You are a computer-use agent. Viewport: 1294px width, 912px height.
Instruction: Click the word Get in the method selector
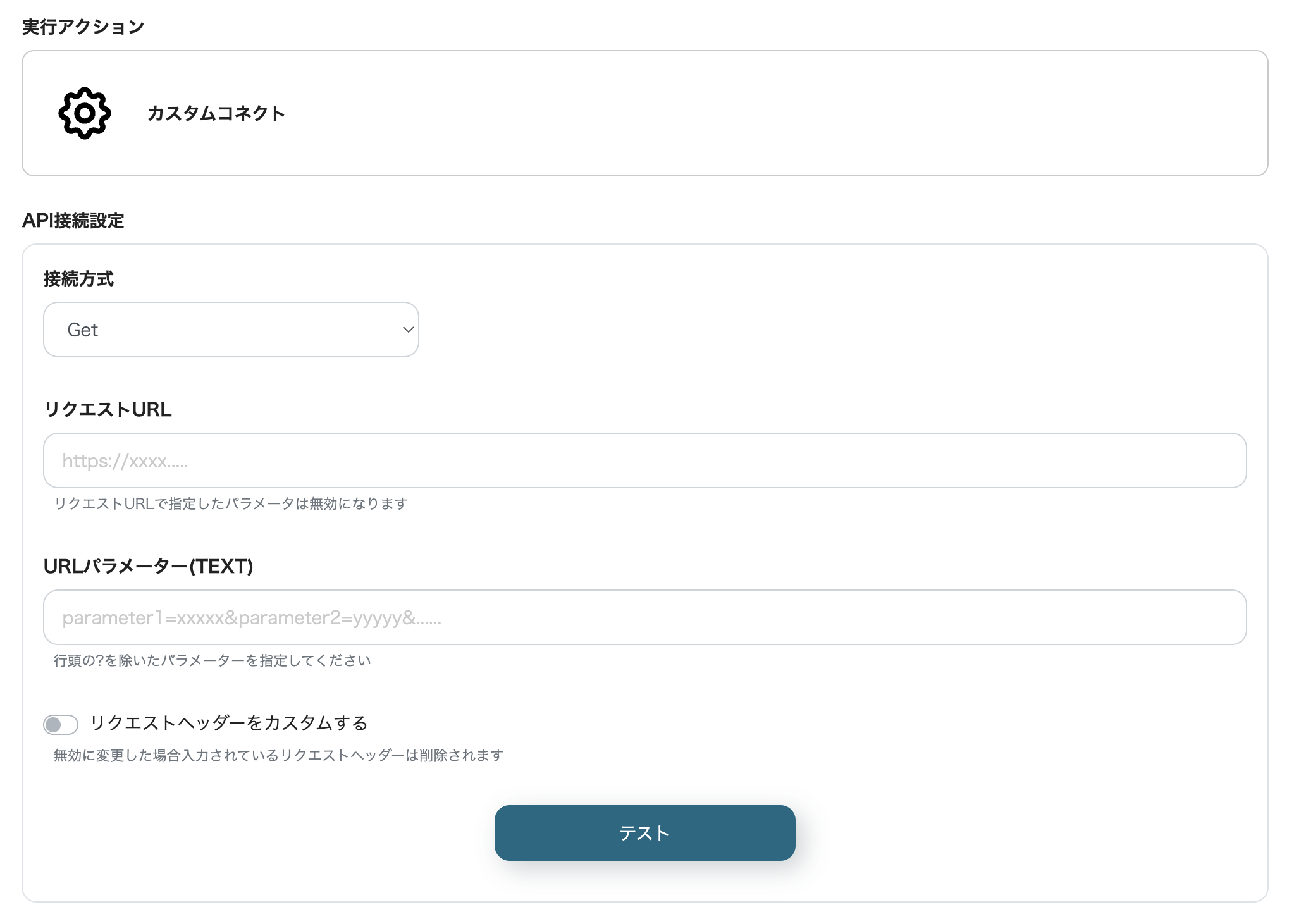coord(83,330)
